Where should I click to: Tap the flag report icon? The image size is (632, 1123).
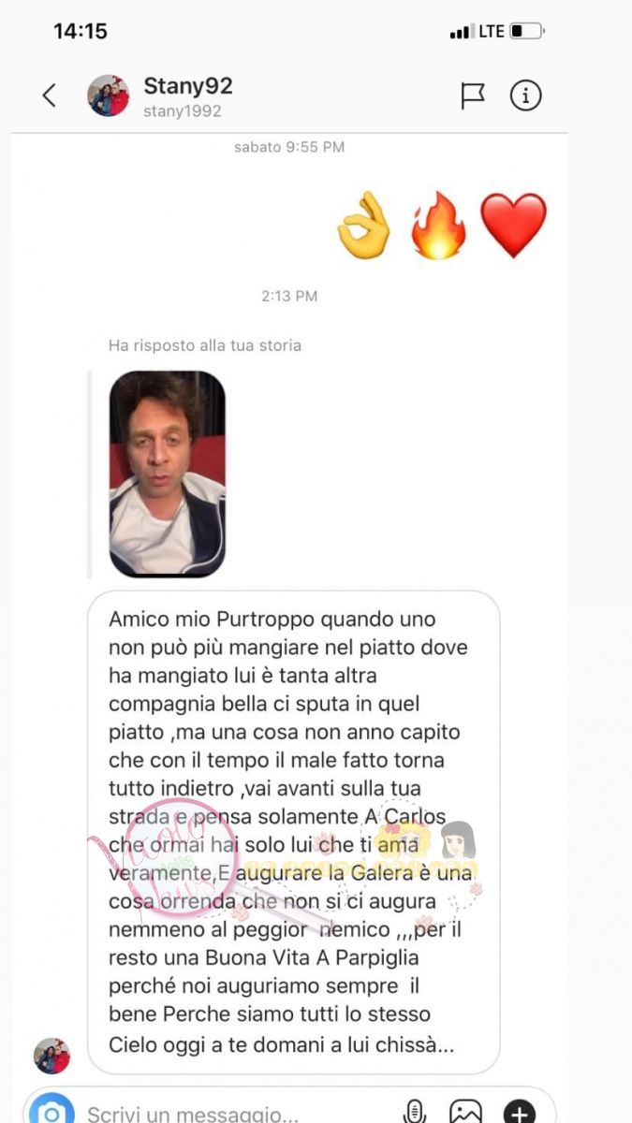click(x=473, y=95)
